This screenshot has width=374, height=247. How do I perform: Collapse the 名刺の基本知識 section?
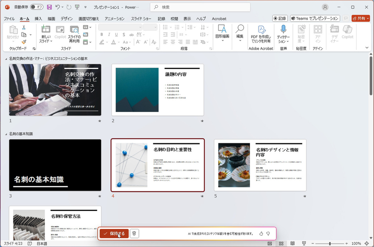coord(6,134)
